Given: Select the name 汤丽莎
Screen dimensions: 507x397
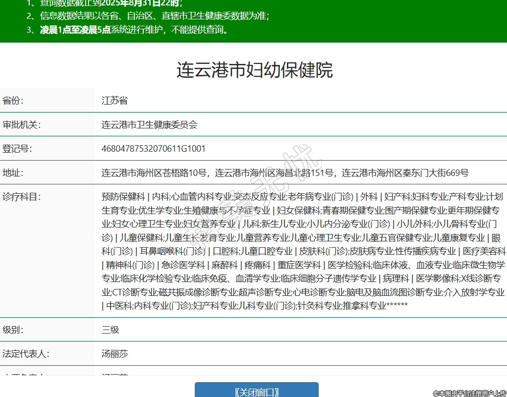Looking at the screenshot, I should click(114, 354).
